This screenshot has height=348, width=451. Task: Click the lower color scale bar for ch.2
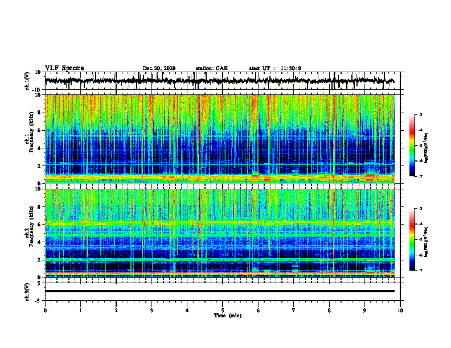412,239
